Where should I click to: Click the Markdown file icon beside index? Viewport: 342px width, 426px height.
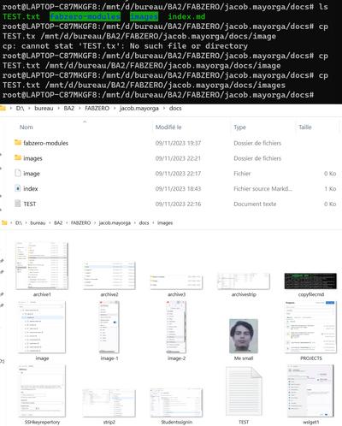point(18,188)
